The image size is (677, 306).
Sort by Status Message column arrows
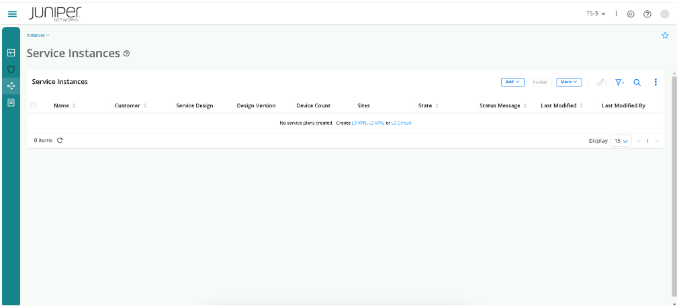[525, 106]
